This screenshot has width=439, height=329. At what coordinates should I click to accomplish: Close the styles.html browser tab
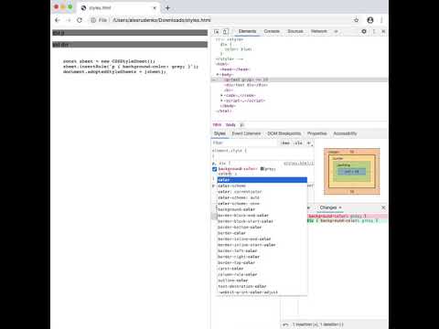pyautogui.click(x=155, y=8)
